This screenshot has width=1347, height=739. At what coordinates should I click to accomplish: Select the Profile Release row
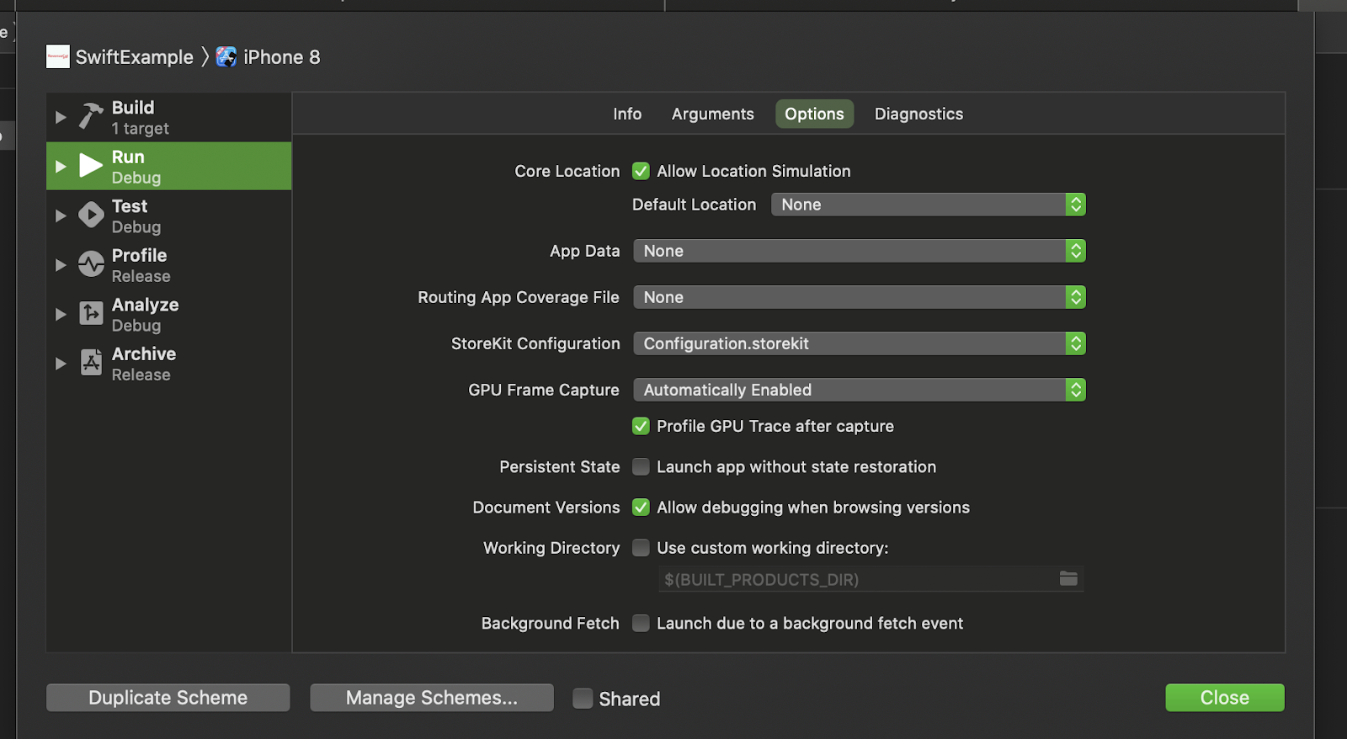169,265
